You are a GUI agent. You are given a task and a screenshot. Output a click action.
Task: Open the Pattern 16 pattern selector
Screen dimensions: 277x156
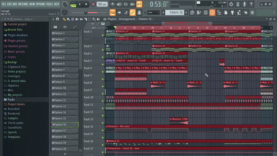coord(176,12)
